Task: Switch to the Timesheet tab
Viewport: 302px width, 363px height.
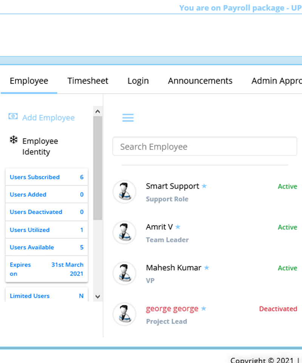Action: [x=88, y=81]
